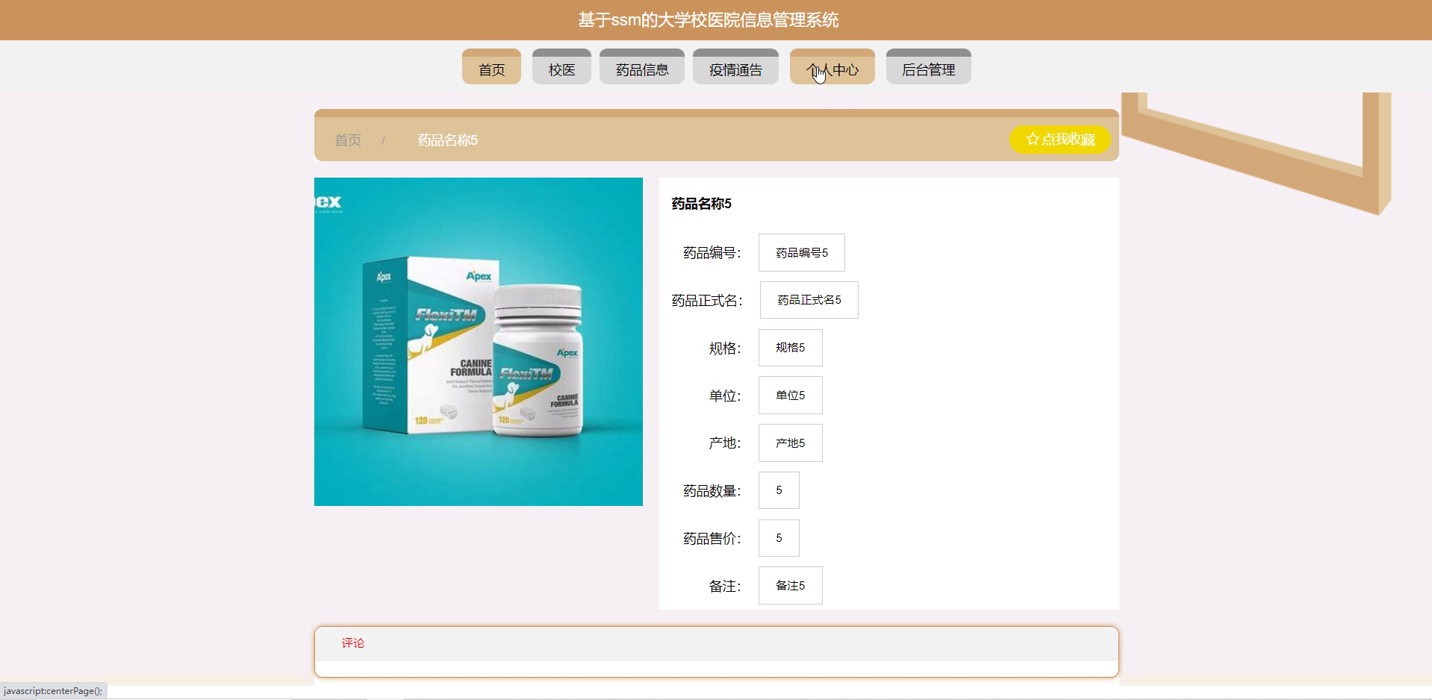Click the system title 基于ssm的大学校医院信息管理系统
1432x700 pixels.
pyautogui.click(x=708, y=20)
